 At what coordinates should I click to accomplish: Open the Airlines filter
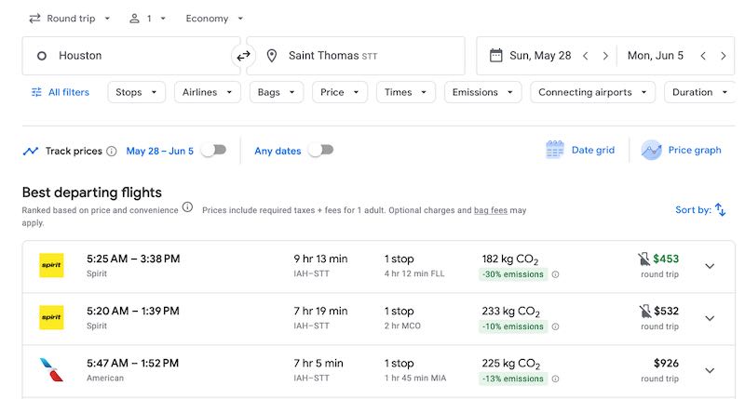click(207, 92)
